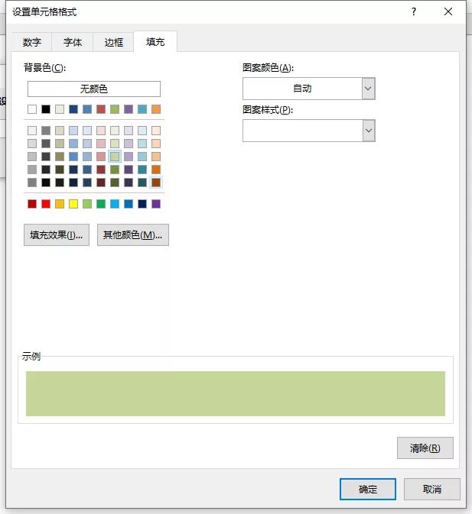Open 其他颜色 picker
Image resolution: width=472 pixels, height=514 pixels.
click(133, 234)
